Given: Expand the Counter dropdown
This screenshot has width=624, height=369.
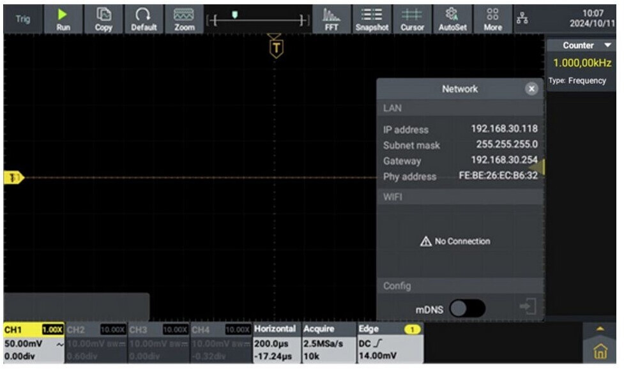Looking at the screenshot, I should pyautogui.click(x=607, y=45).
